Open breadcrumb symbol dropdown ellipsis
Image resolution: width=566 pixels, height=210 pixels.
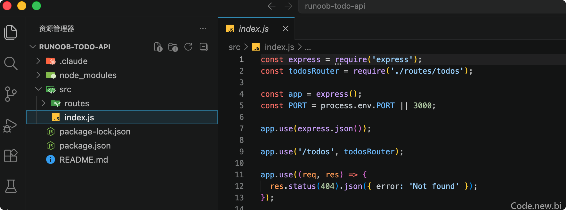(308, 49)
